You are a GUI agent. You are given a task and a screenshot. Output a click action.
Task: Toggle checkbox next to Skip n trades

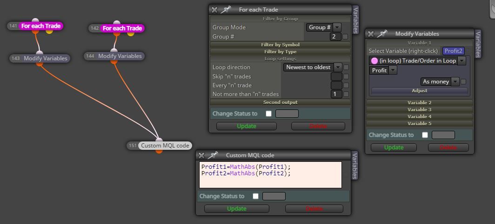[x=346, y=77]
